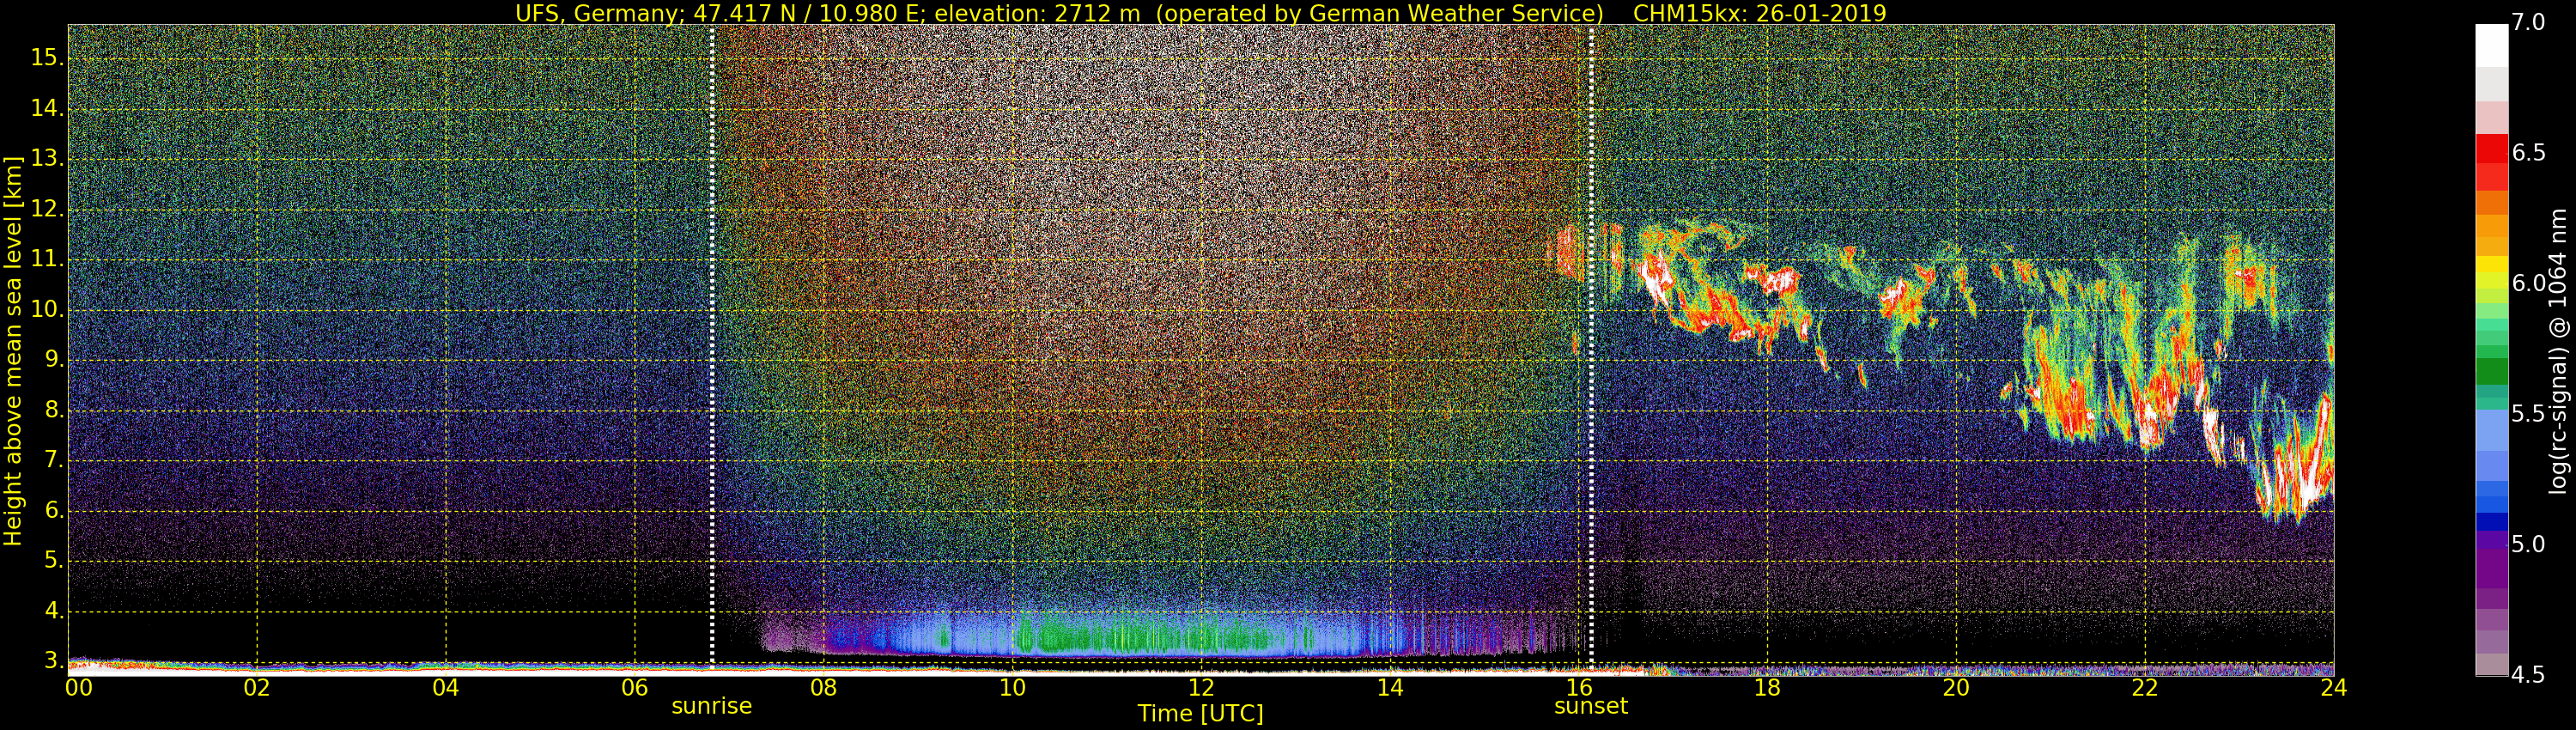This screenshot has width=2576, height=730.
Task: Click the '5.' height axis tick label
Action: click(x=53, y=560)
